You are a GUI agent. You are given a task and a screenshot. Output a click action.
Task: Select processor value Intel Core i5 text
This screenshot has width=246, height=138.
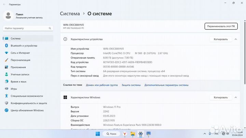click(135, 53)
